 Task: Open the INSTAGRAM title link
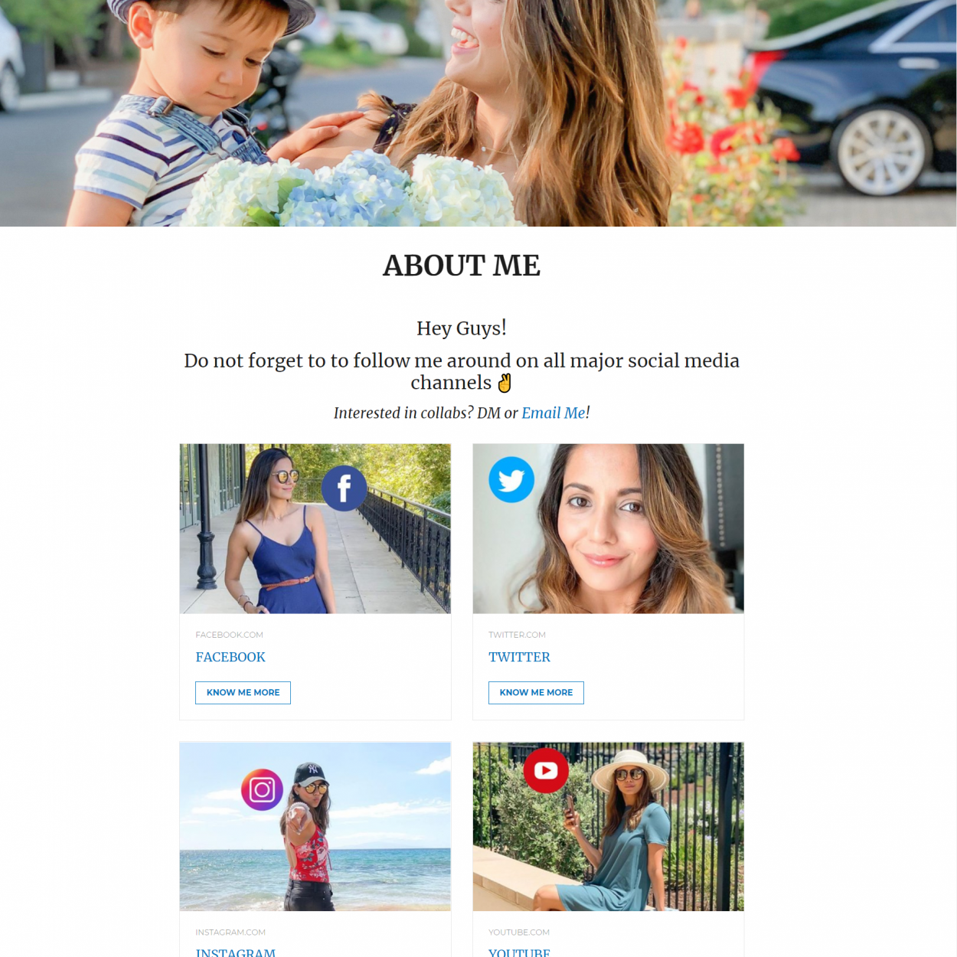point(235,952)
